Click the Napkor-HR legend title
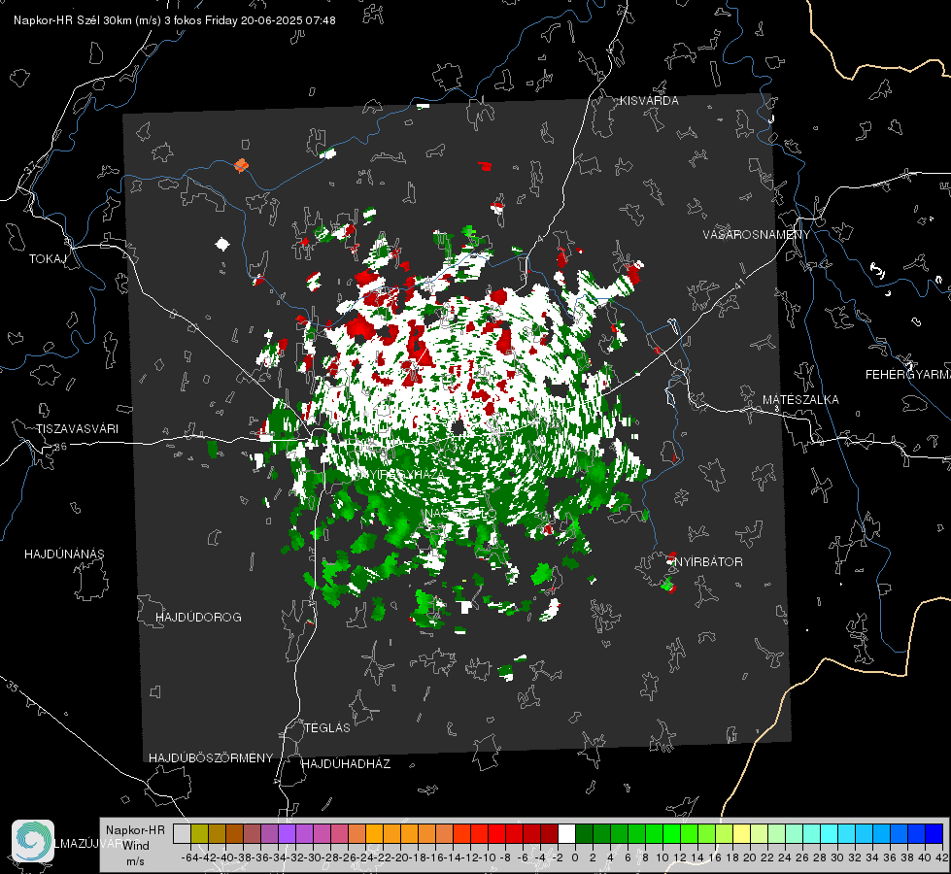The height and width of the screenshot is (874, 951). pyautogui.click(x=135, y=830)
